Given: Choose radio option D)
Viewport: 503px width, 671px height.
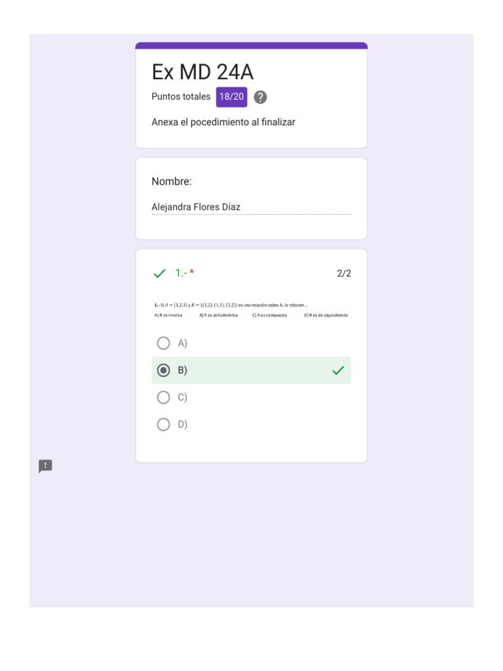Looking at the screenshot, I should (x=164, y=425).
